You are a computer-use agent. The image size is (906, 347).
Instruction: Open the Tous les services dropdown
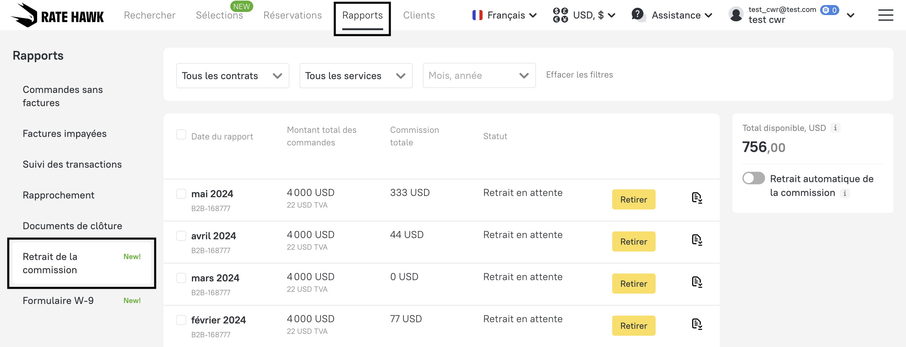(x=355, y=76)
